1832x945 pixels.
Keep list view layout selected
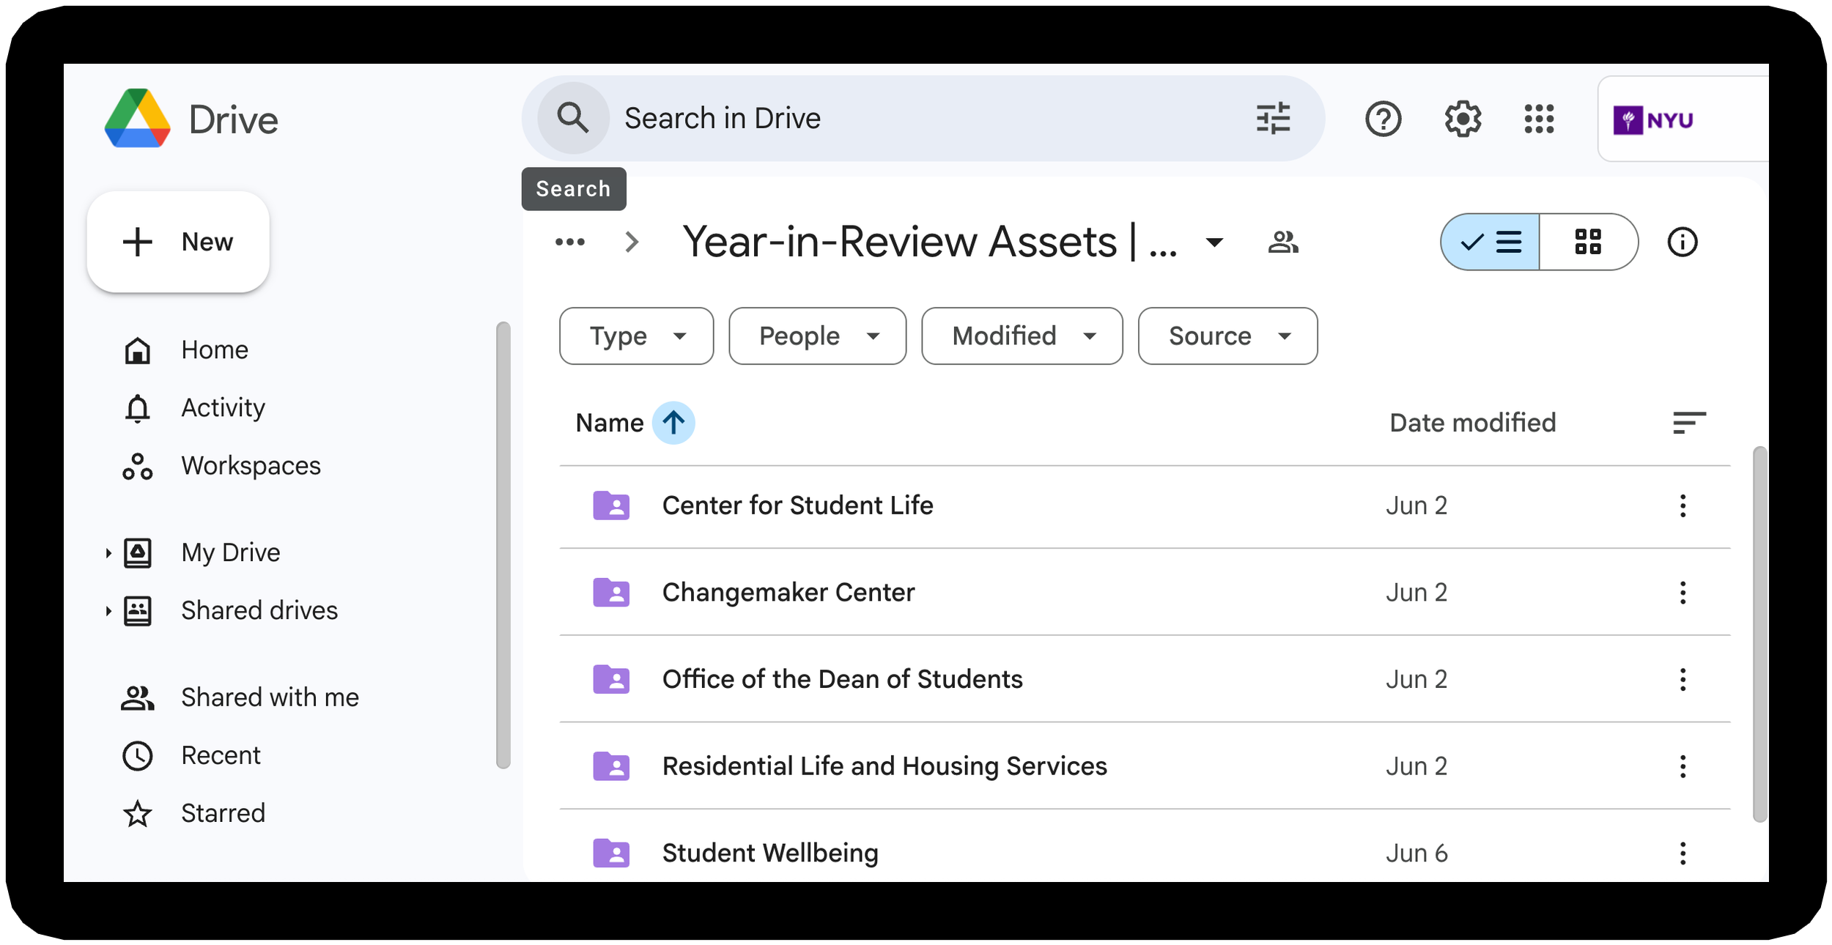[x=1491, y=242]
